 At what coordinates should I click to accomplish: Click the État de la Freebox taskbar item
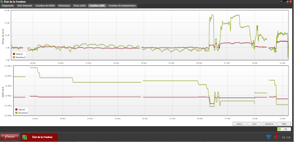click(x=39, y=137)
